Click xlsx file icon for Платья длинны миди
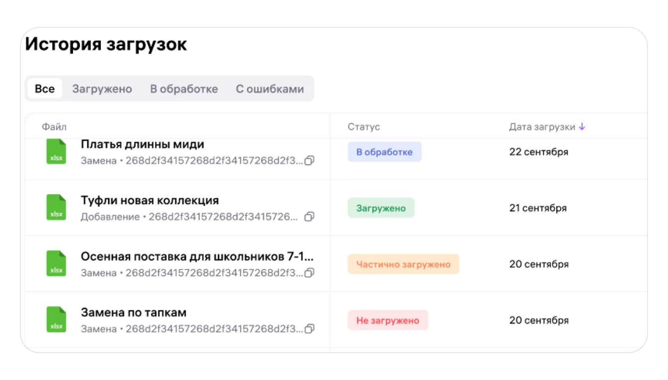 [x=56, y=151]
